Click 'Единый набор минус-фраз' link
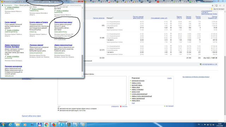Screen dimensions: 226x127 tap(31, 116)
